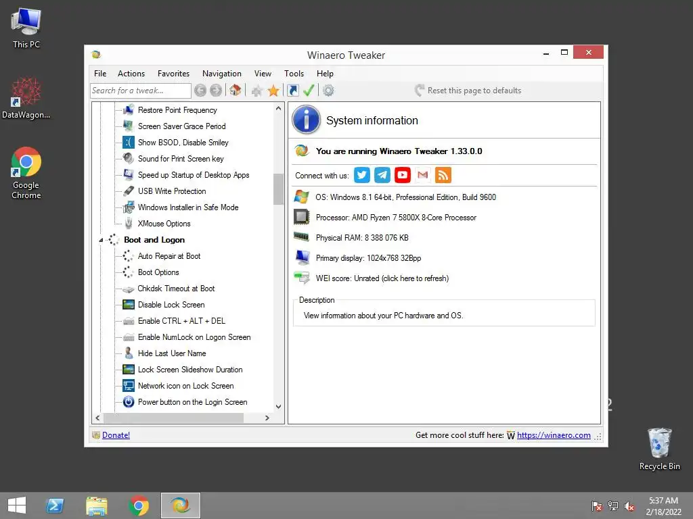Click Reset this page to defaults
693x519 pixels.
[x=468, y=91]
